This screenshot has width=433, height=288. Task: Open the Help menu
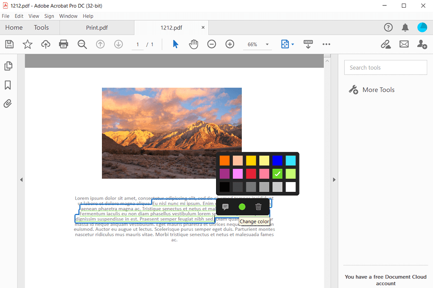(88, 16)
